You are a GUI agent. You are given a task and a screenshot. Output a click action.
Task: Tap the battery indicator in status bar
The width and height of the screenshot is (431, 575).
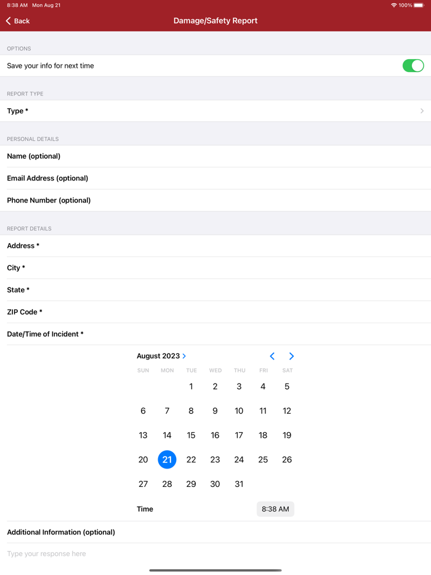[x=419, y=5]
